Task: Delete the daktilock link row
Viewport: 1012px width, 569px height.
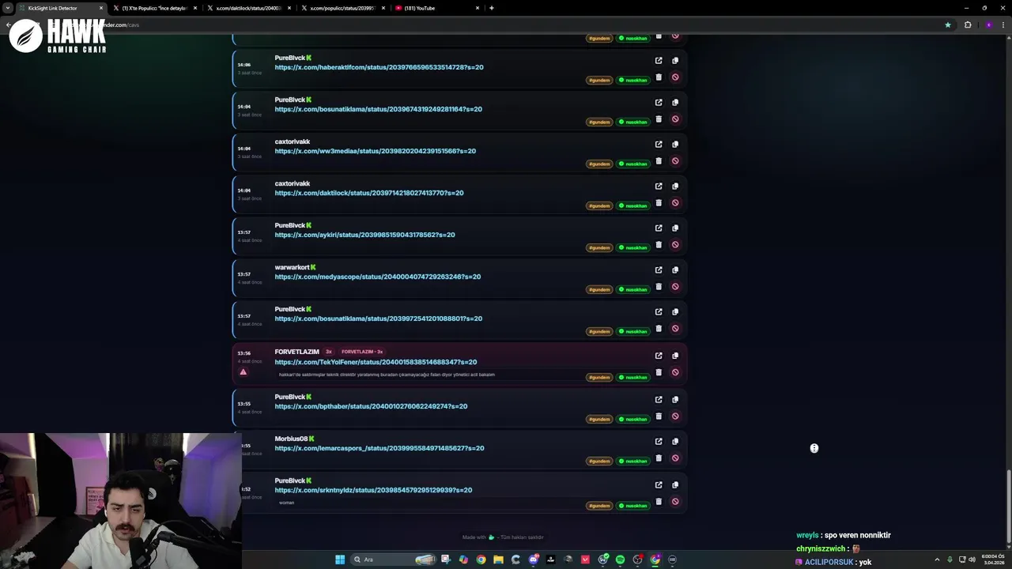Action: 659,203
